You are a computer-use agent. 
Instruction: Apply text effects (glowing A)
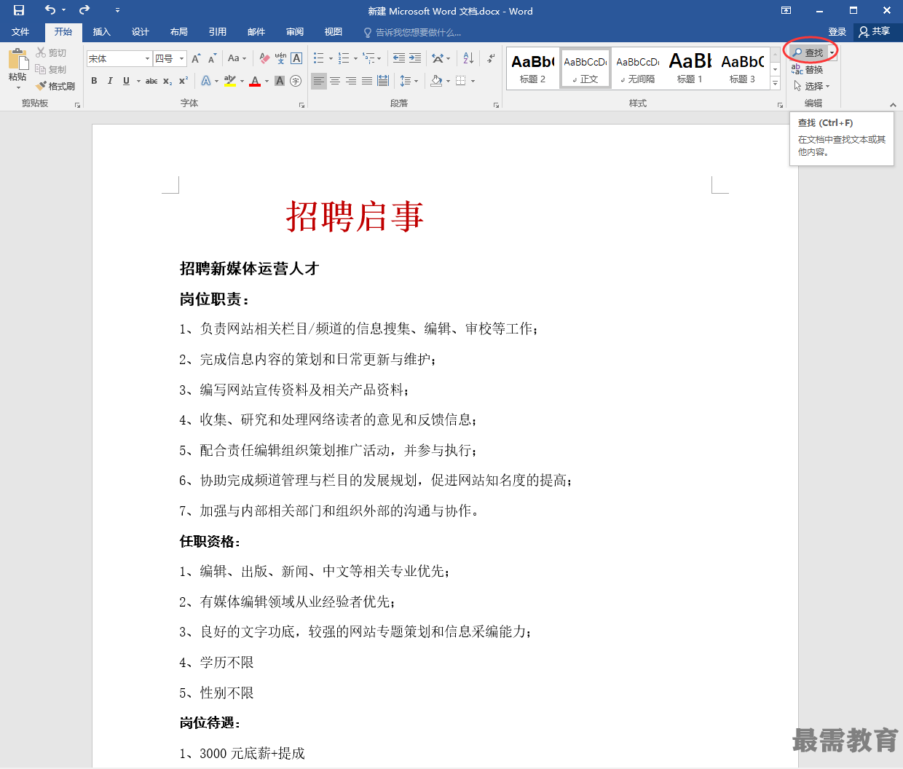(x=206, y=81)
